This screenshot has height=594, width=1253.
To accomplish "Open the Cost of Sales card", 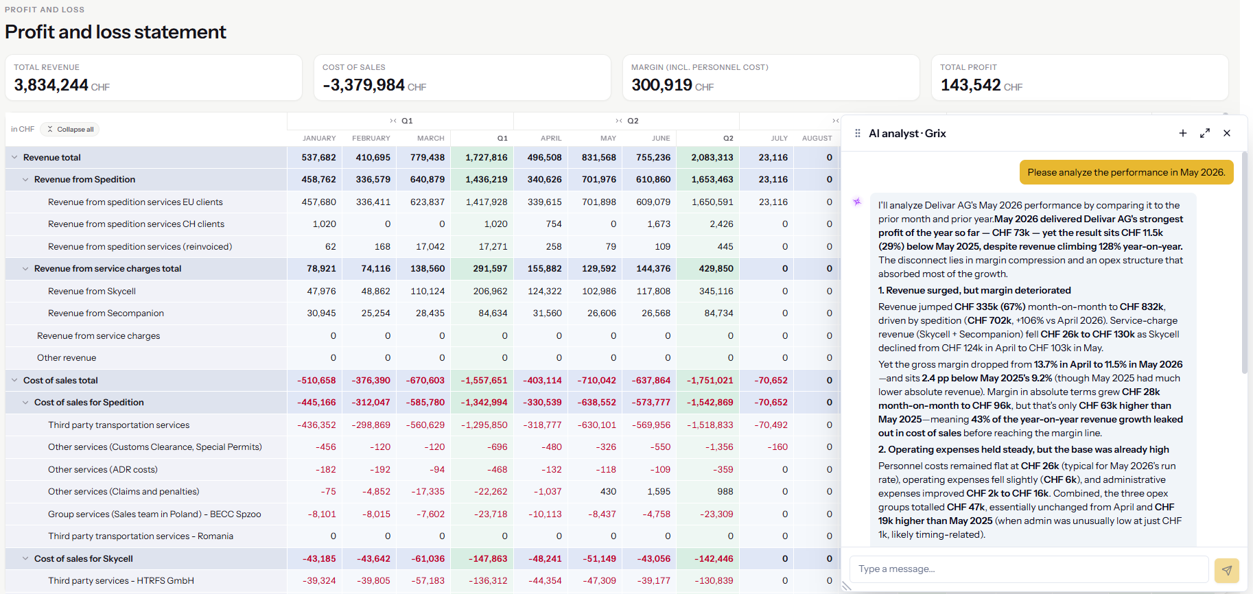I will (x=462, y=78).
